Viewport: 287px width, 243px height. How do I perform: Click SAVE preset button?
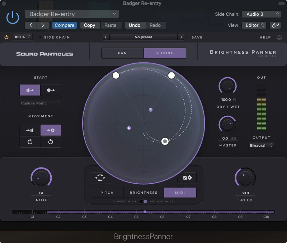coord(197,37)
